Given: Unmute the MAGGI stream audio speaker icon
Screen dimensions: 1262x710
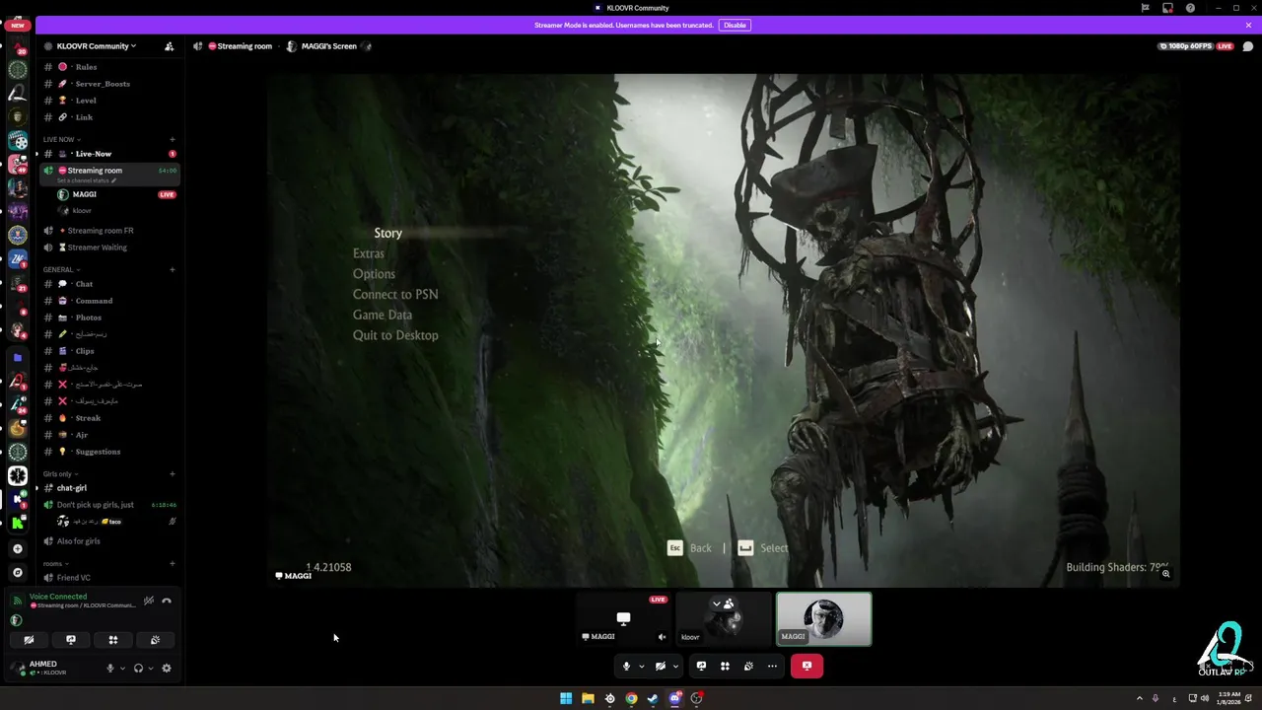Looking at the screenshot, I should [x=662, y=637].
